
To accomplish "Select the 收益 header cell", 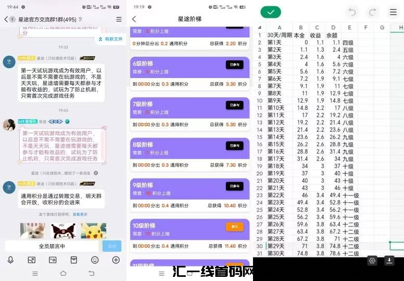I will point(317,35).
